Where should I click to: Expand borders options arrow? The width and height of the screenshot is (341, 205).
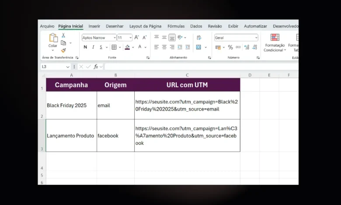pyautogui.click(x=120, y=47)
